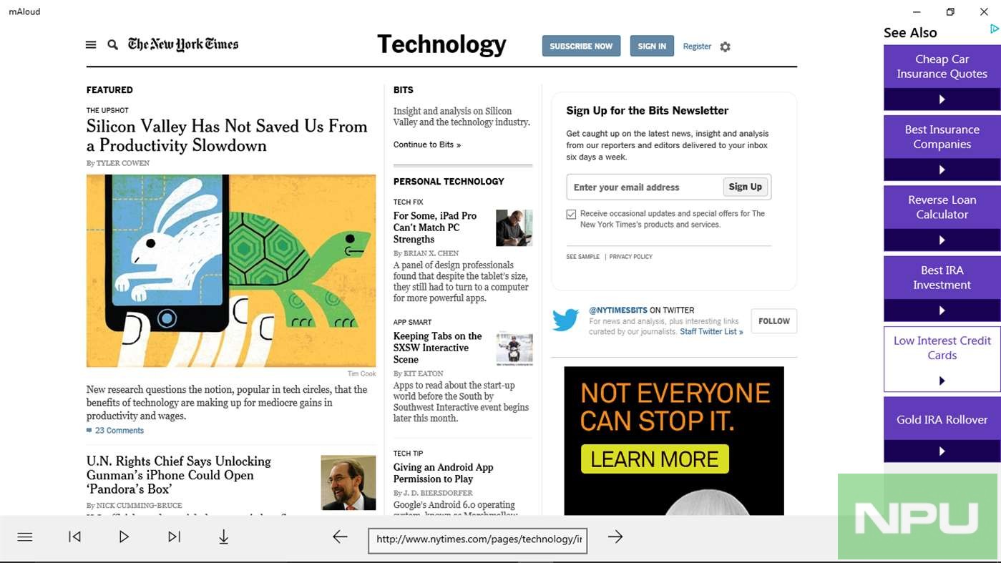Open the NYT search magnifier icon
Image resolution: width=1001 pixels, height=563 pixels.
112,44
